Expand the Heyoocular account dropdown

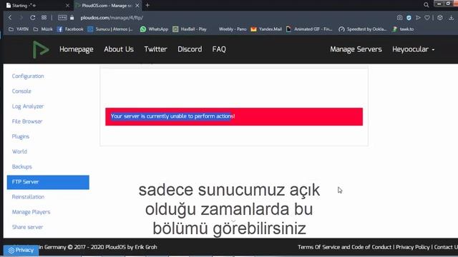click(x=414, y=49)
